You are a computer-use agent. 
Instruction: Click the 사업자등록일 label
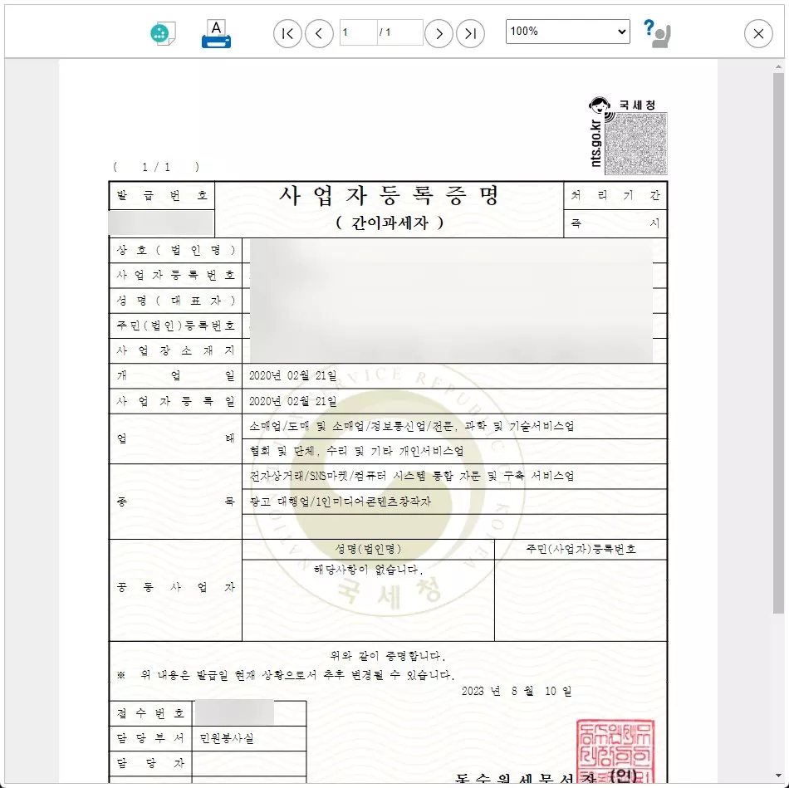coord(175,401)
